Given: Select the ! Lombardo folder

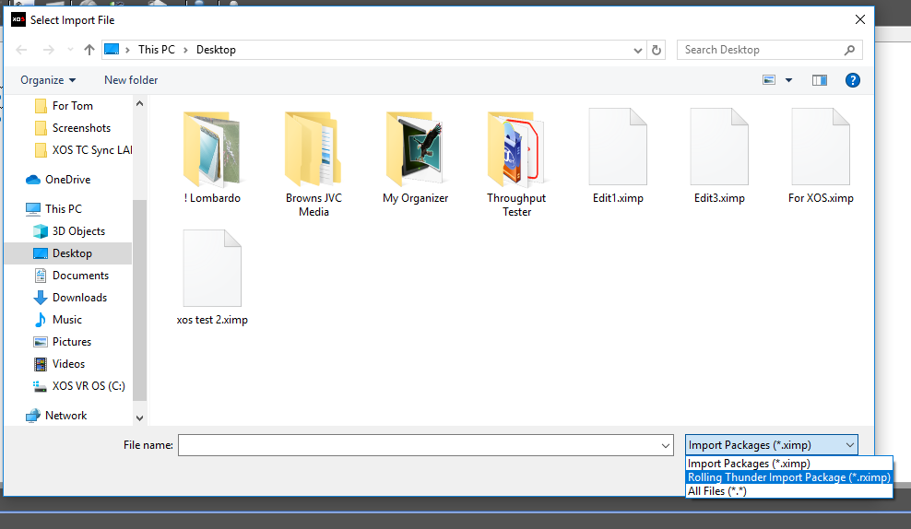Looking at the screenshot, I should (212, 157).
